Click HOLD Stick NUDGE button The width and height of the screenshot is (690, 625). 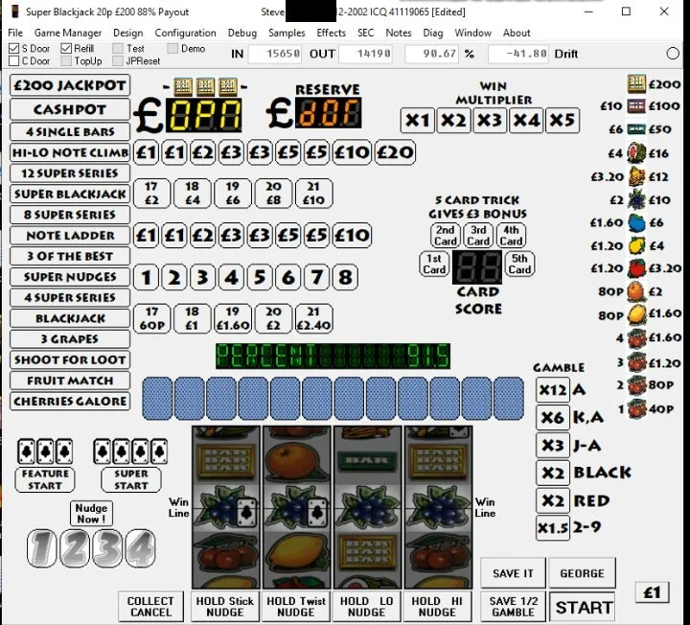click(x=225, y=607)
